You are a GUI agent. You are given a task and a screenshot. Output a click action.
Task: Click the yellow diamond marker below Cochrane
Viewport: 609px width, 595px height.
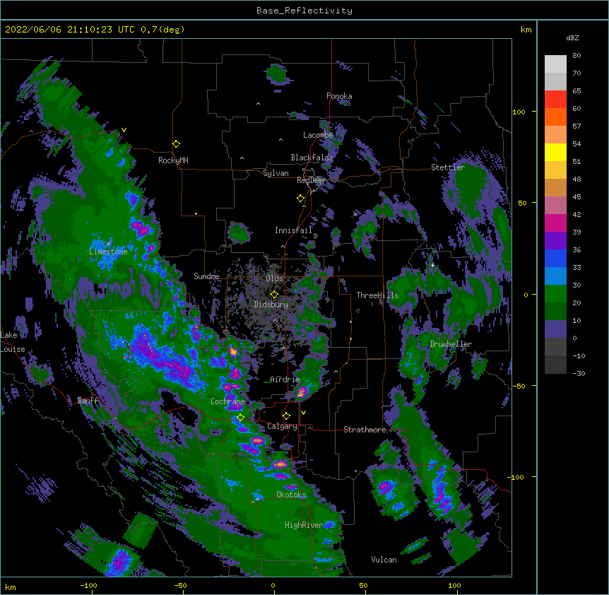(x=240, y=418)
